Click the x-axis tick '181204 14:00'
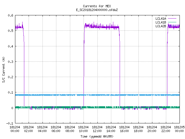 click(111, 129)
